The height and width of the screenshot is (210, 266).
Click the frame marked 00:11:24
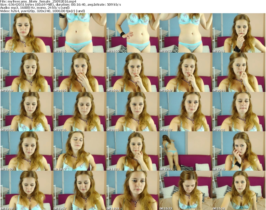click(x=133, y=151)
